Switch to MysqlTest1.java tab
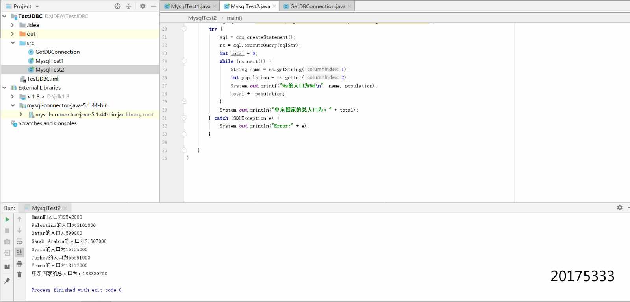The width and height of the screenshot is (630, 302). (x=191, y=6)
